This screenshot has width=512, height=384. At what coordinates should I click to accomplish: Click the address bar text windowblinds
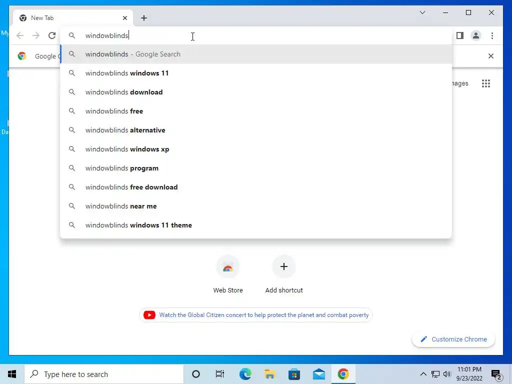[107, 35]
